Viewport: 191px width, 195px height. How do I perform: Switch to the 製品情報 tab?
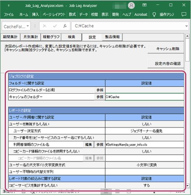(x=112, y=37)
